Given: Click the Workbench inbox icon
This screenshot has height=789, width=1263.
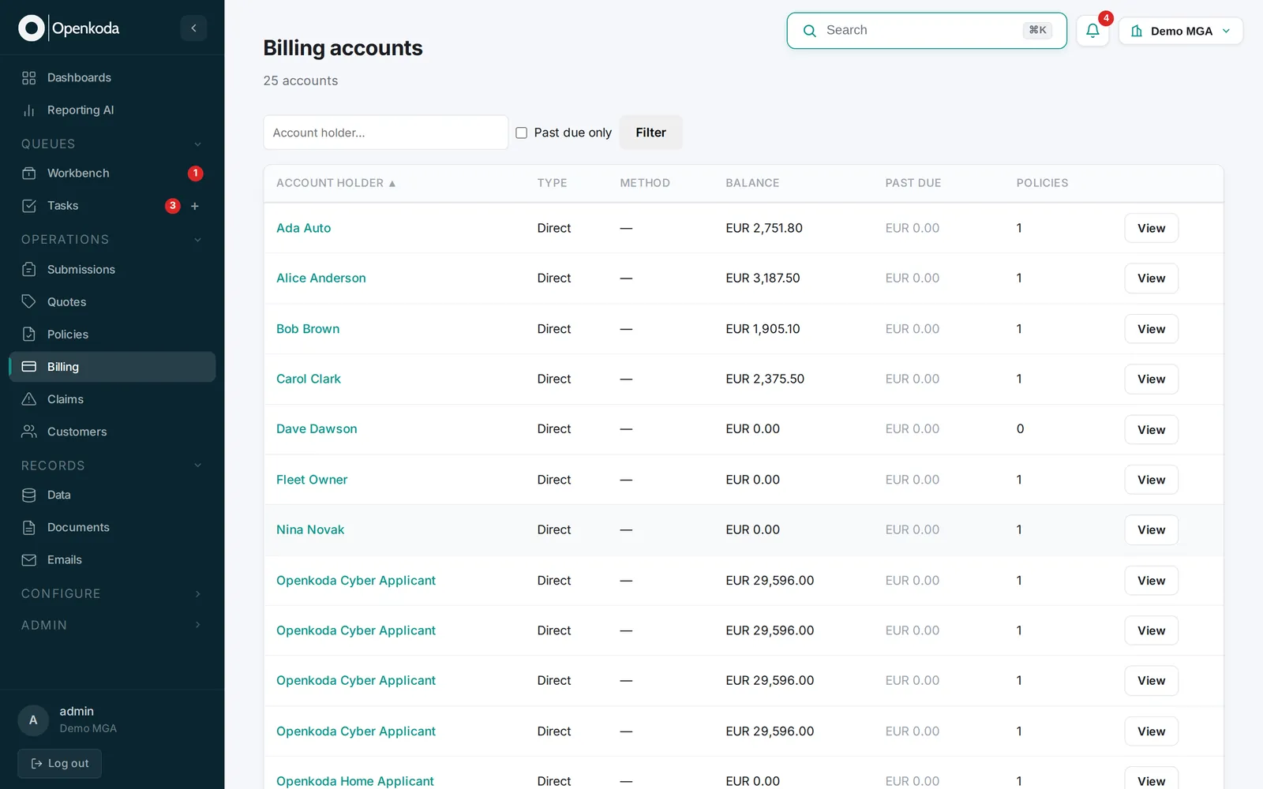Looking at the screenshot, I should tap(29, 174).
